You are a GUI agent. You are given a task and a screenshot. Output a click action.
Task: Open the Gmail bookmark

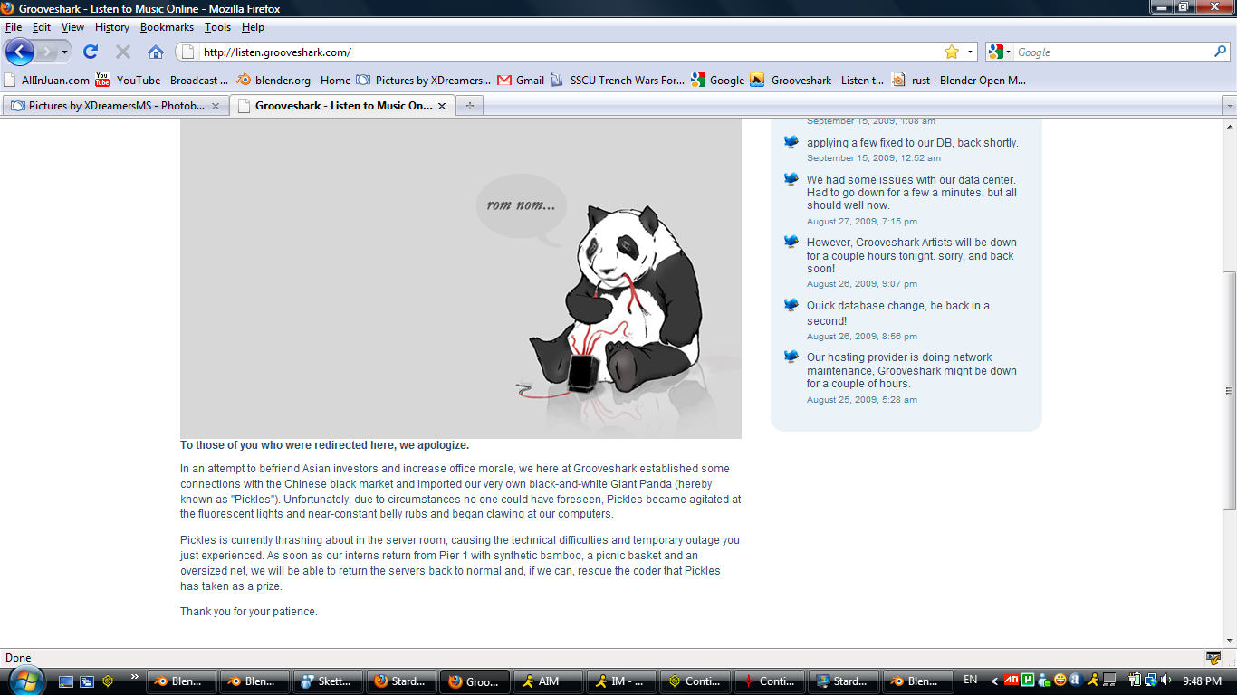(x=521, y=80)
